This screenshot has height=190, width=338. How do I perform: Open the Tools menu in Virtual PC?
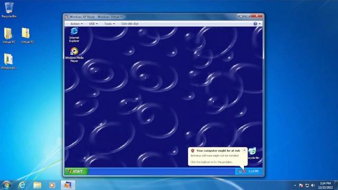tap(109, 24)
